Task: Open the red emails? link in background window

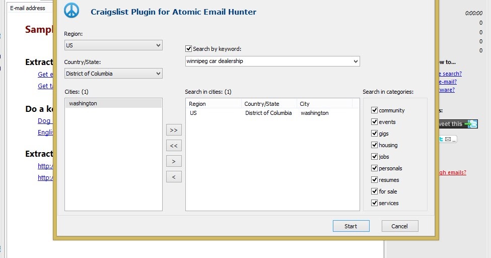Action: (453, 172)
